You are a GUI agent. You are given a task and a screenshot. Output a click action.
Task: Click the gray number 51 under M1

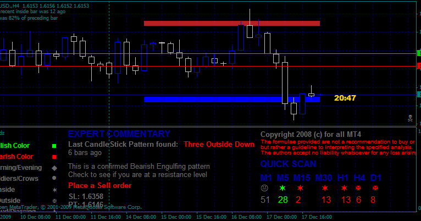click(265, 200)
